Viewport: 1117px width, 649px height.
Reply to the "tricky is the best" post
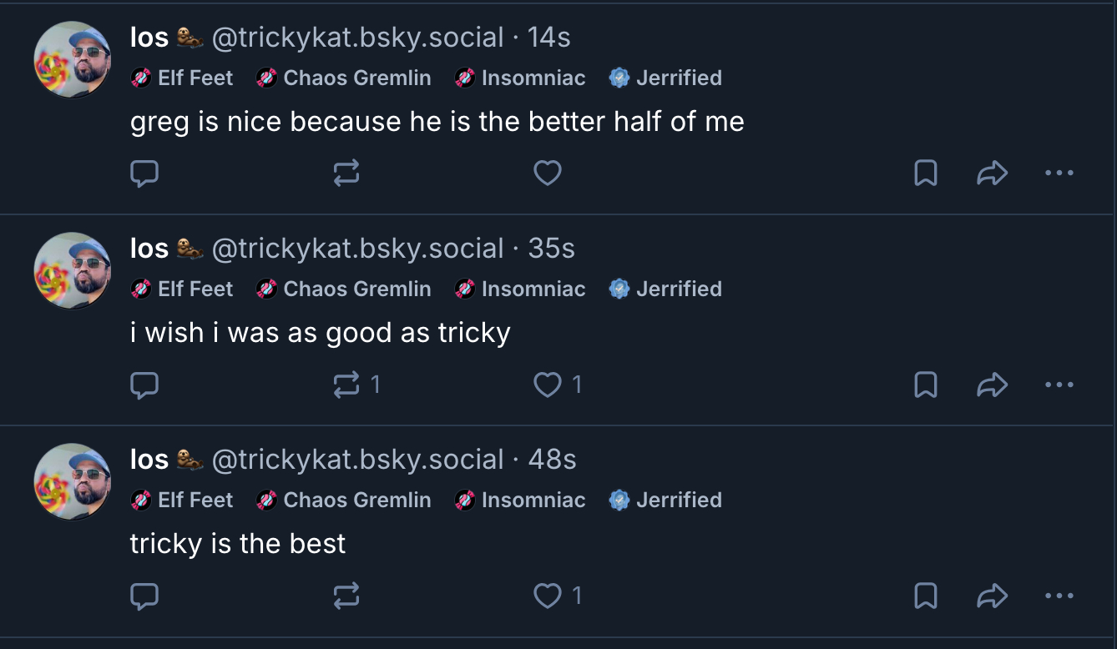[x=144, y=596]
